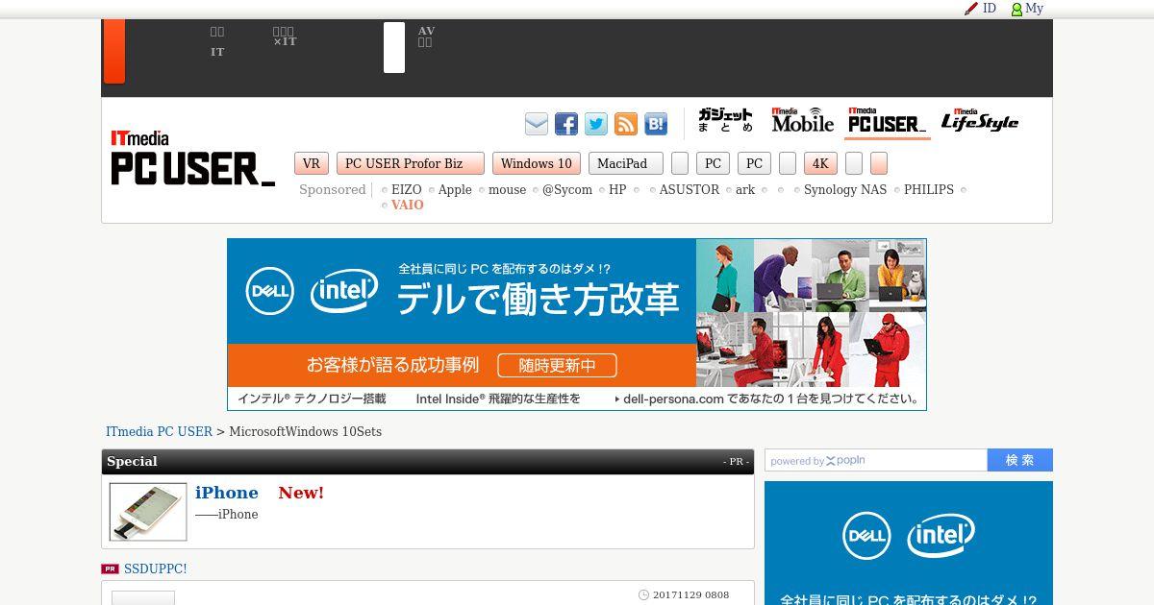The height and width of the screenshot is (605, 1154).
Task: Open the Dell Intel sidebar advertisement
Action: click(x=909, y=544)
